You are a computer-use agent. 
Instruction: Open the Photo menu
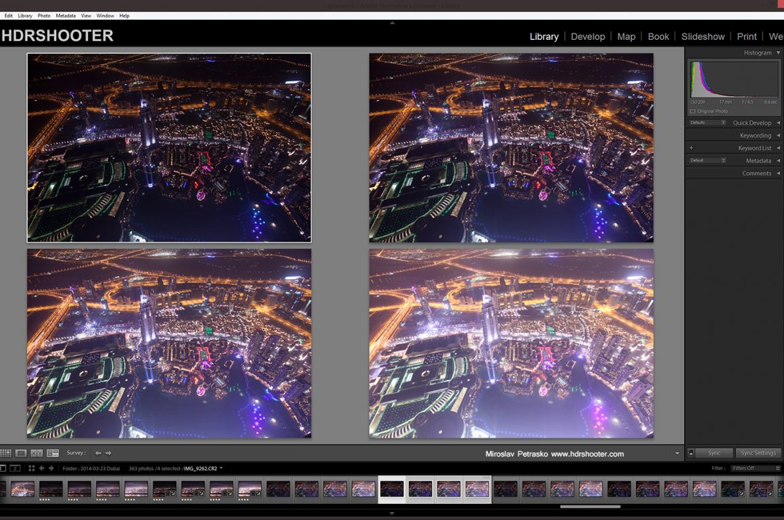[44, 16]
